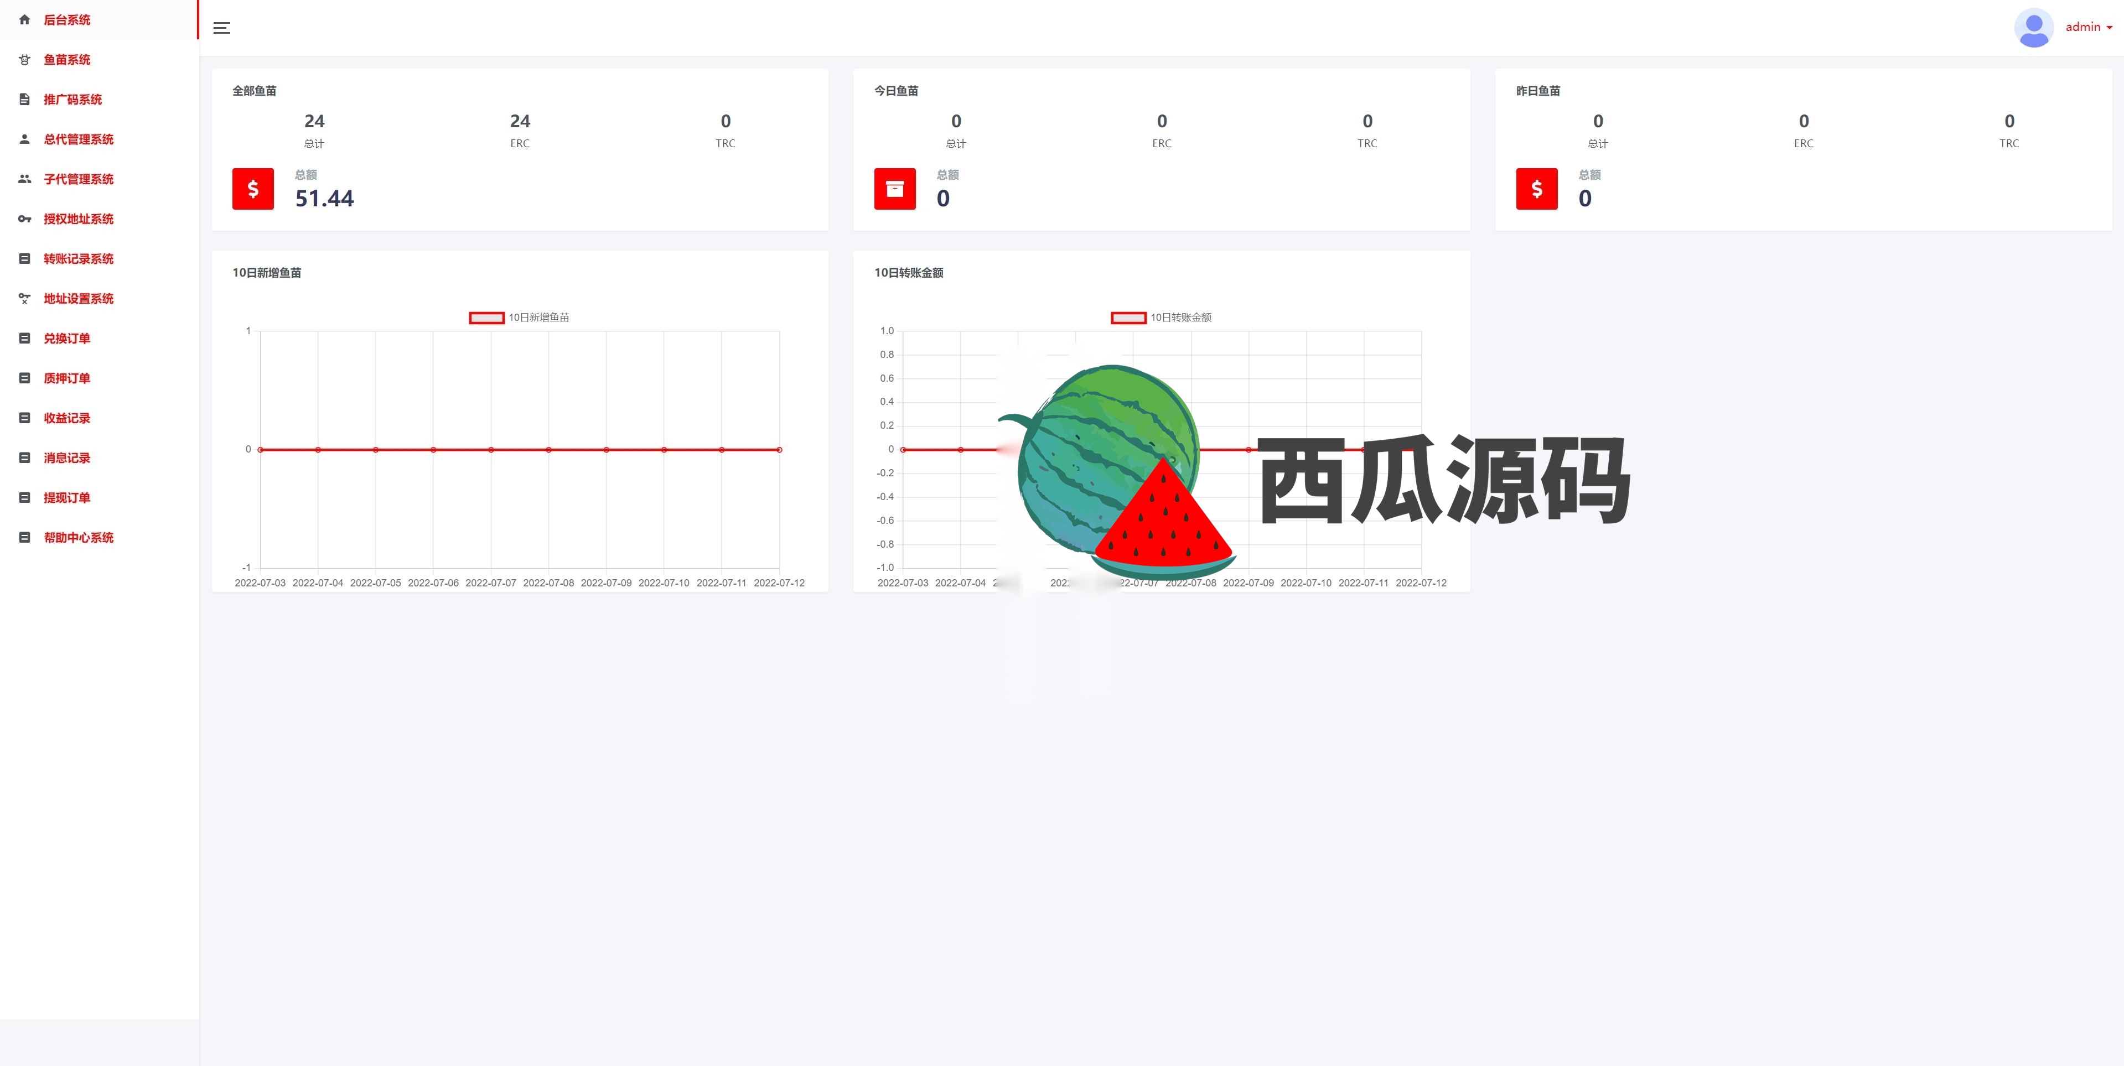Toggle the 10日新增鱼苗 legend swatch
This screenshot has height=1066, width=2124.
click(x=486, y=318)
